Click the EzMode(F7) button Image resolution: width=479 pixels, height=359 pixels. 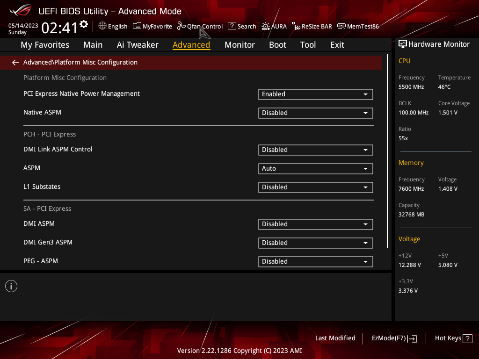[394, 338]
